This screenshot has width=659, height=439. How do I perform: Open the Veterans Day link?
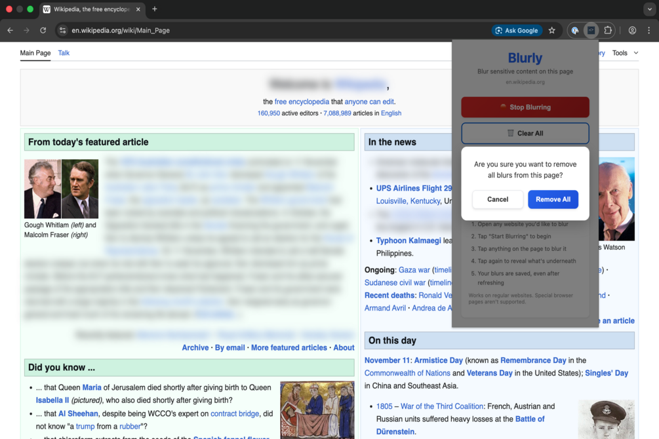489,373
